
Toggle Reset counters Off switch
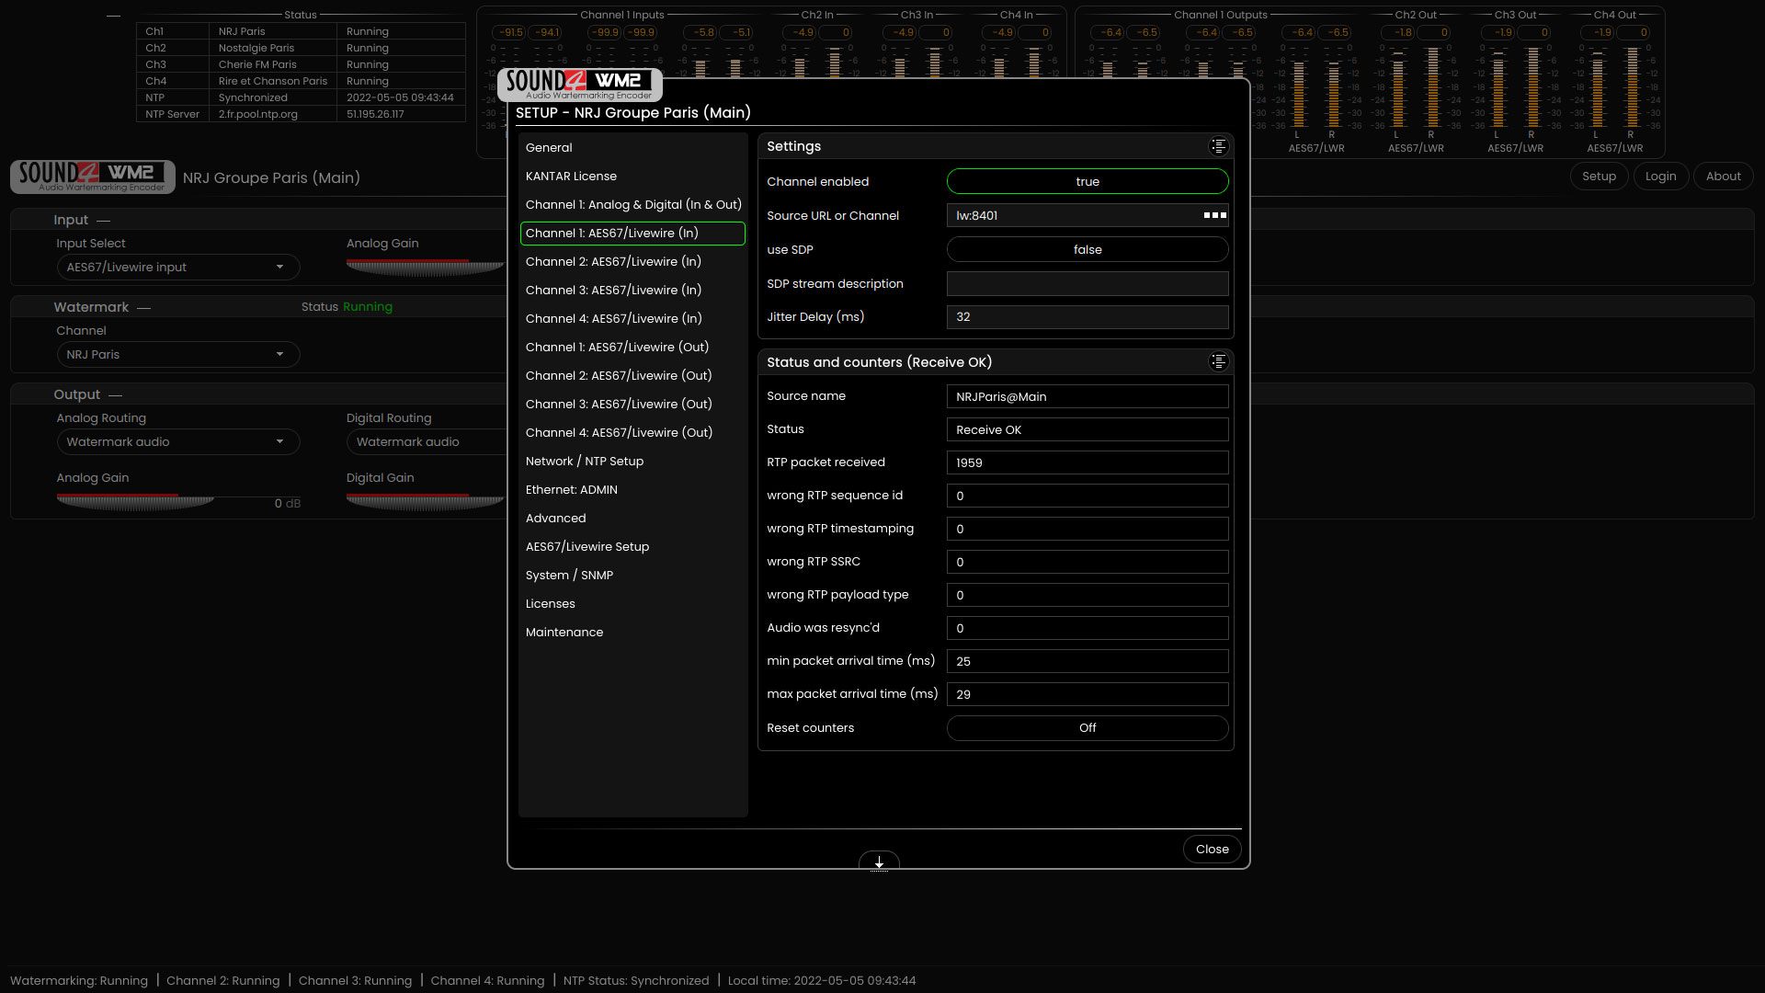click(x=1087, y=728)
